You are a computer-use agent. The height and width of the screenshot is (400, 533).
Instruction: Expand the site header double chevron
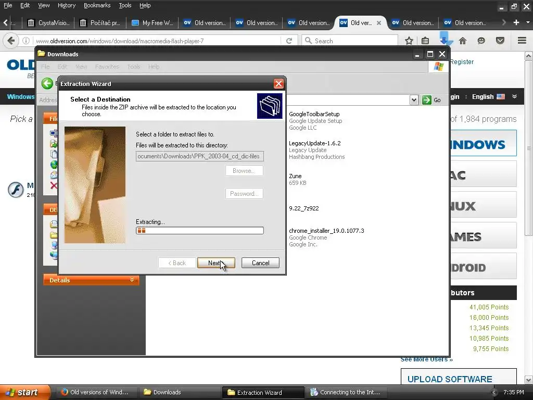pos(514,96)
